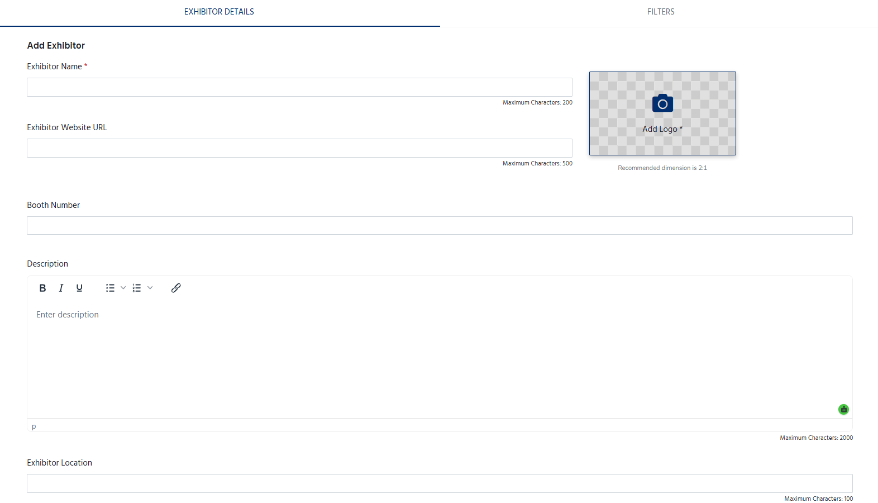Click the 'Maximum Characters: 2000' note
This screenshot has width=878, height=503.
(x=817, y=438)
